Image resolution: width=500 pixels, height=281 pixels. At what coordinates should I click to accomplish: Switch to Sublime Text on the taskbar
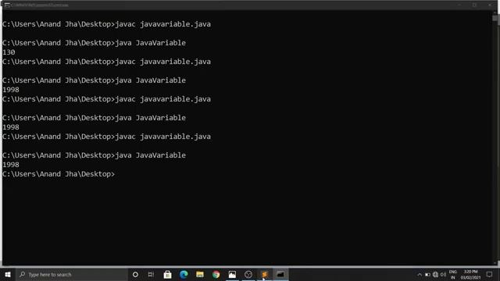(264, 274)
